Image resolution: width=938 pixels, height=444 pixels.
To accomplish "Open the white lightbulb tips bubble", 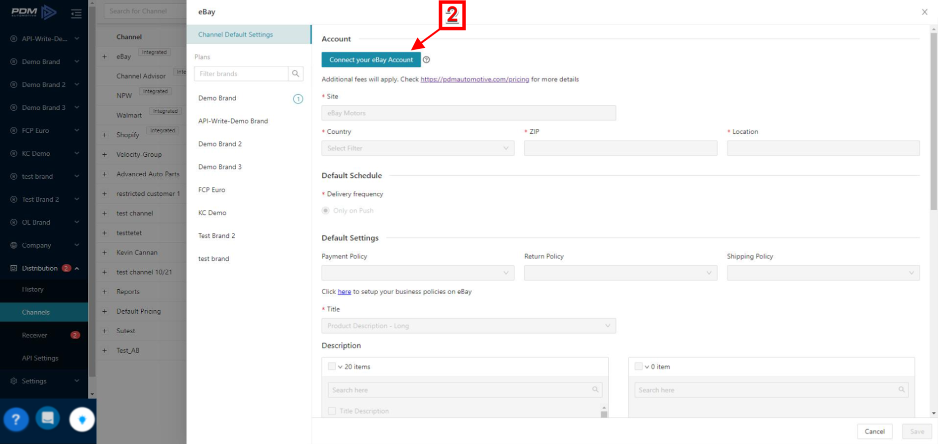I will 82,420.
